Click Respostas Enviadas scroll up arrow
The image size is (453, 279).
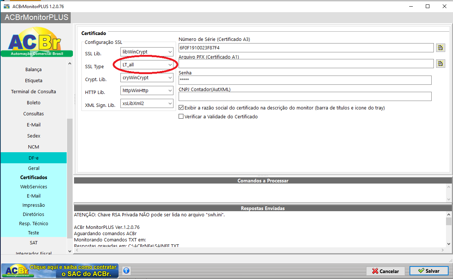point(449,215)
